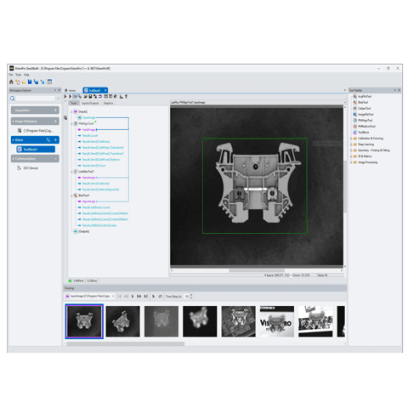Click the calendar-style icon at the main toolbar's end
Viewport: 408px width, 408px height.
49,82
